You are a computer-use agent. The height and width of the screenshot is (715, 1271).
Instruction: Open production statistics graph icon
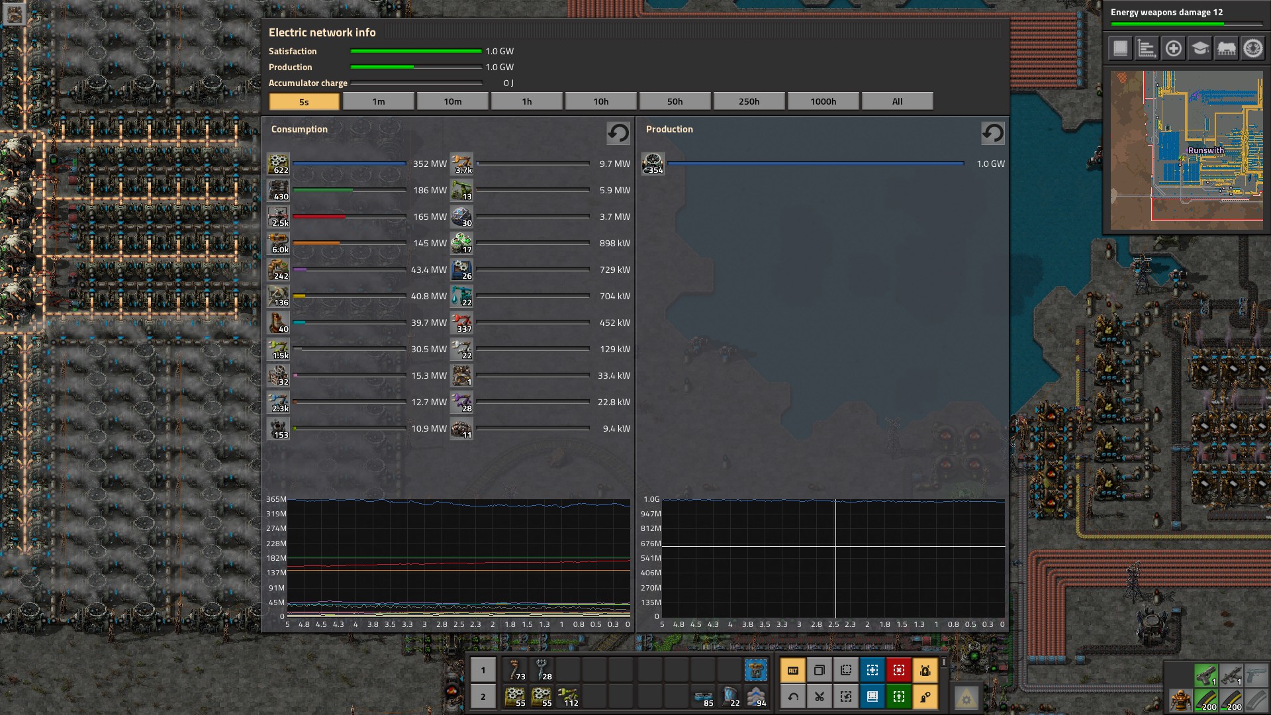tap(1147, 48)
